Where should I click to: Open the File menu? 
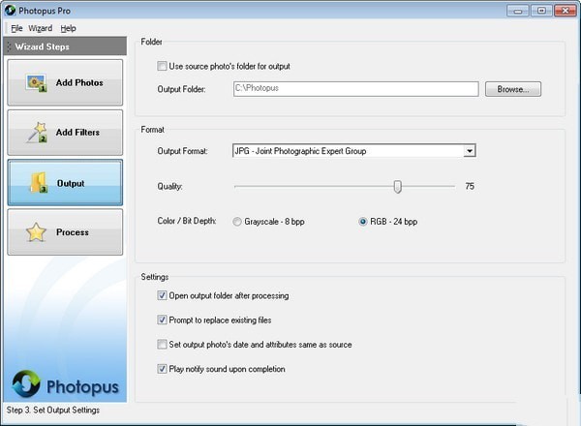tap(16, 28)
